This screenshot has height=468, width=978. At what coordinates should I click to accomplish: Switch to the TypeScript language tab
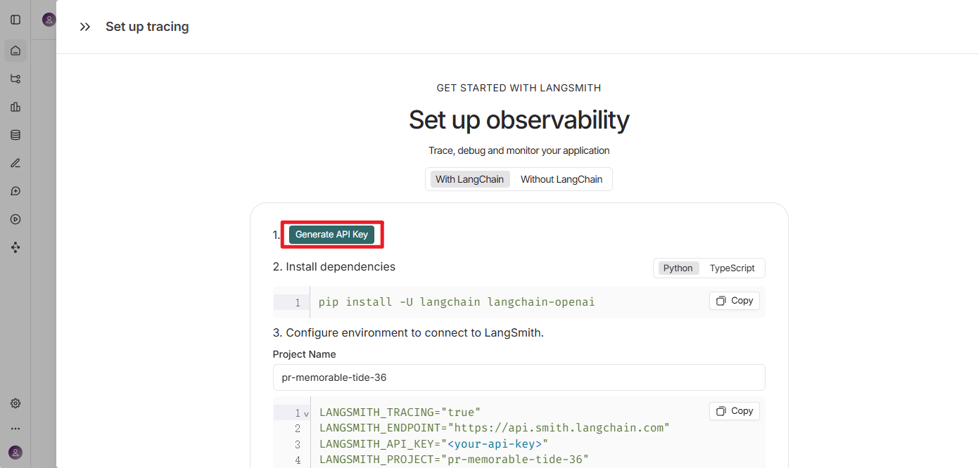point(732,268)
